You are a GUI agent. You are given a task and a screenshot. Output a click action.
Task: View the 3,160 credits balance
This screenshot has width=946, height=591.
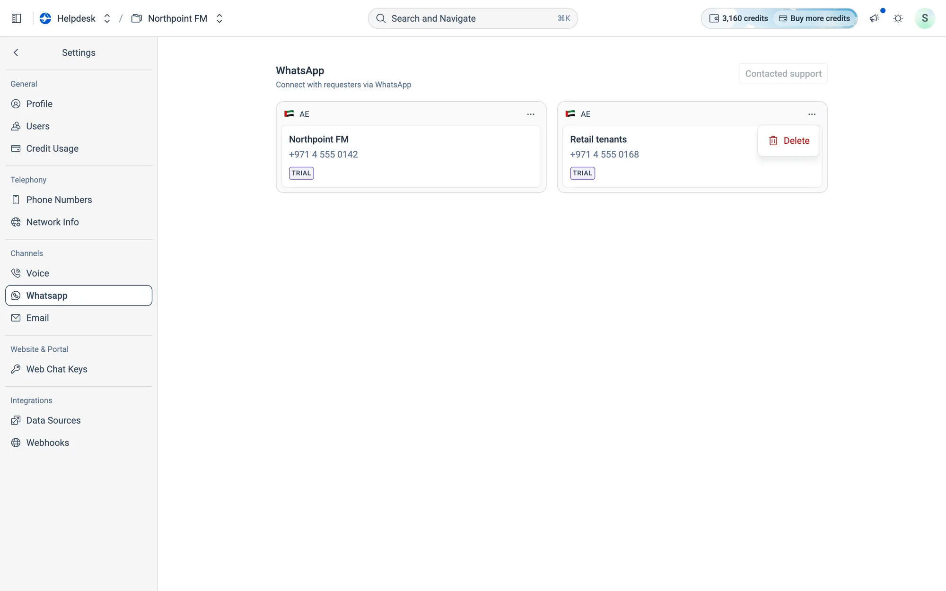pyautogui.click(x=738, y=18)
